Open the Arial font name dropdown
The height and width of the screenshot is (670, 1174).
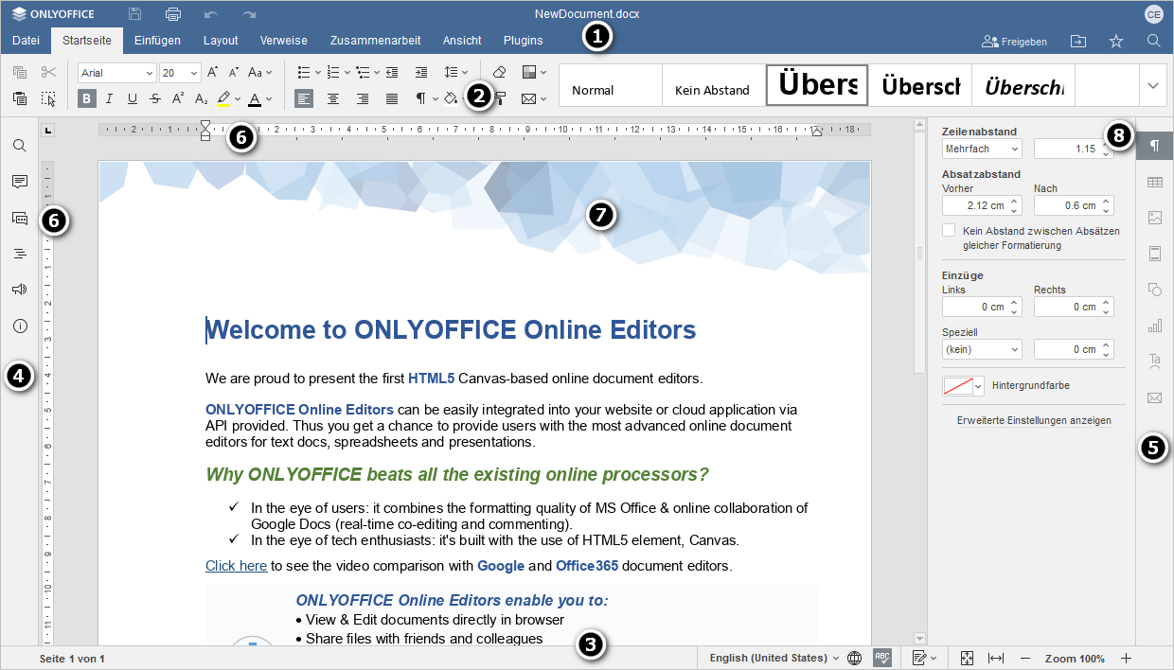pos(150,73)
